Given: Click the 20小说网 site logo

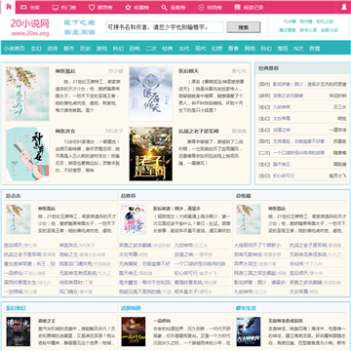Looking at the screenshot, I should (30, 27).
